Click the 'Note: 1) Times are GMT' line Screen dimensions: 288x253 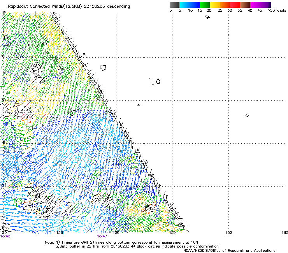click(121, 242)
